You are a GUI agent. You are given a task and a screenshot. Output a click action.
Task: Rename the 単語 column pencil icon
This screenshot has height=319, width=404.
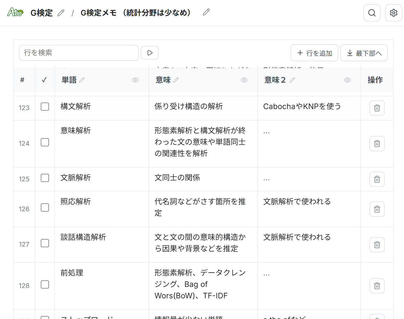click(82, 80)
